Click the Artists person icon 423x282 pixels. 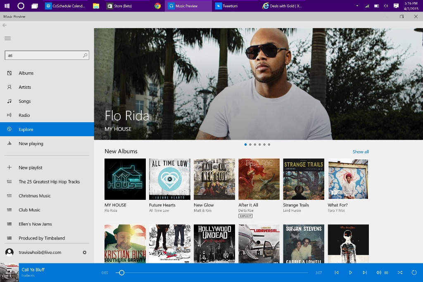tap(10, 87)
